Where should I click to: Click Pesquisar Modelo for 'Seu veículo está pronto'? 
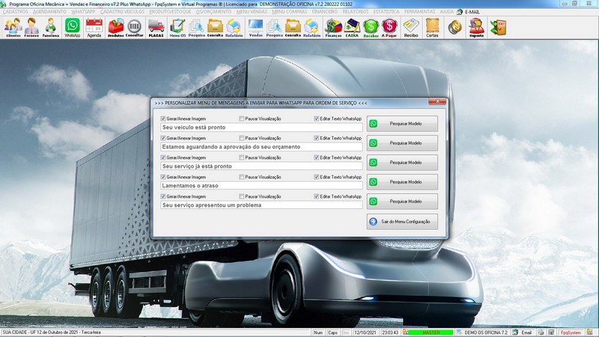pyautogui.click(x=402, y=123)
